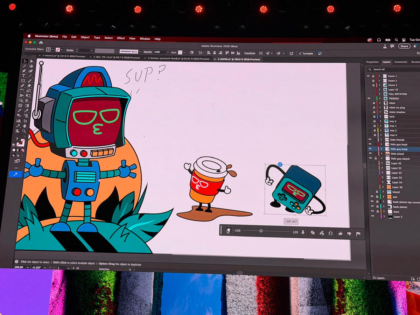Click the Creative Cloud menu bar icon
This screenshot has width=420, height=315.
coord(370,40)
